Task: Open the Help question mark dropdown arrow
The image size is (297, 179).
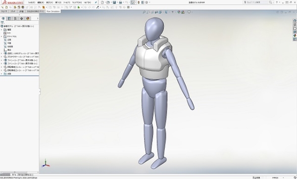Action: pyautogui.click(x=280, y=2)
